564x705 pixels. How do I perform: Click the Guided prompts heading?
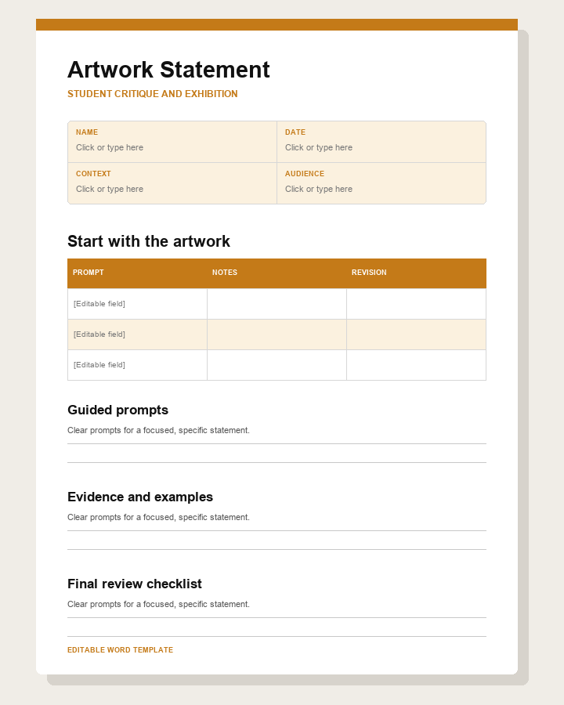[x=117, y=410]
